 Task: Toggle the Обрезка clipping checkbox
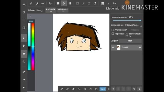click(130, 30)
